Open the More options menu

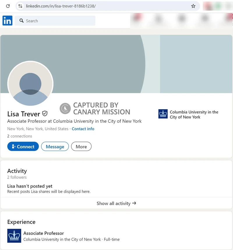click(x=81, y=147)
